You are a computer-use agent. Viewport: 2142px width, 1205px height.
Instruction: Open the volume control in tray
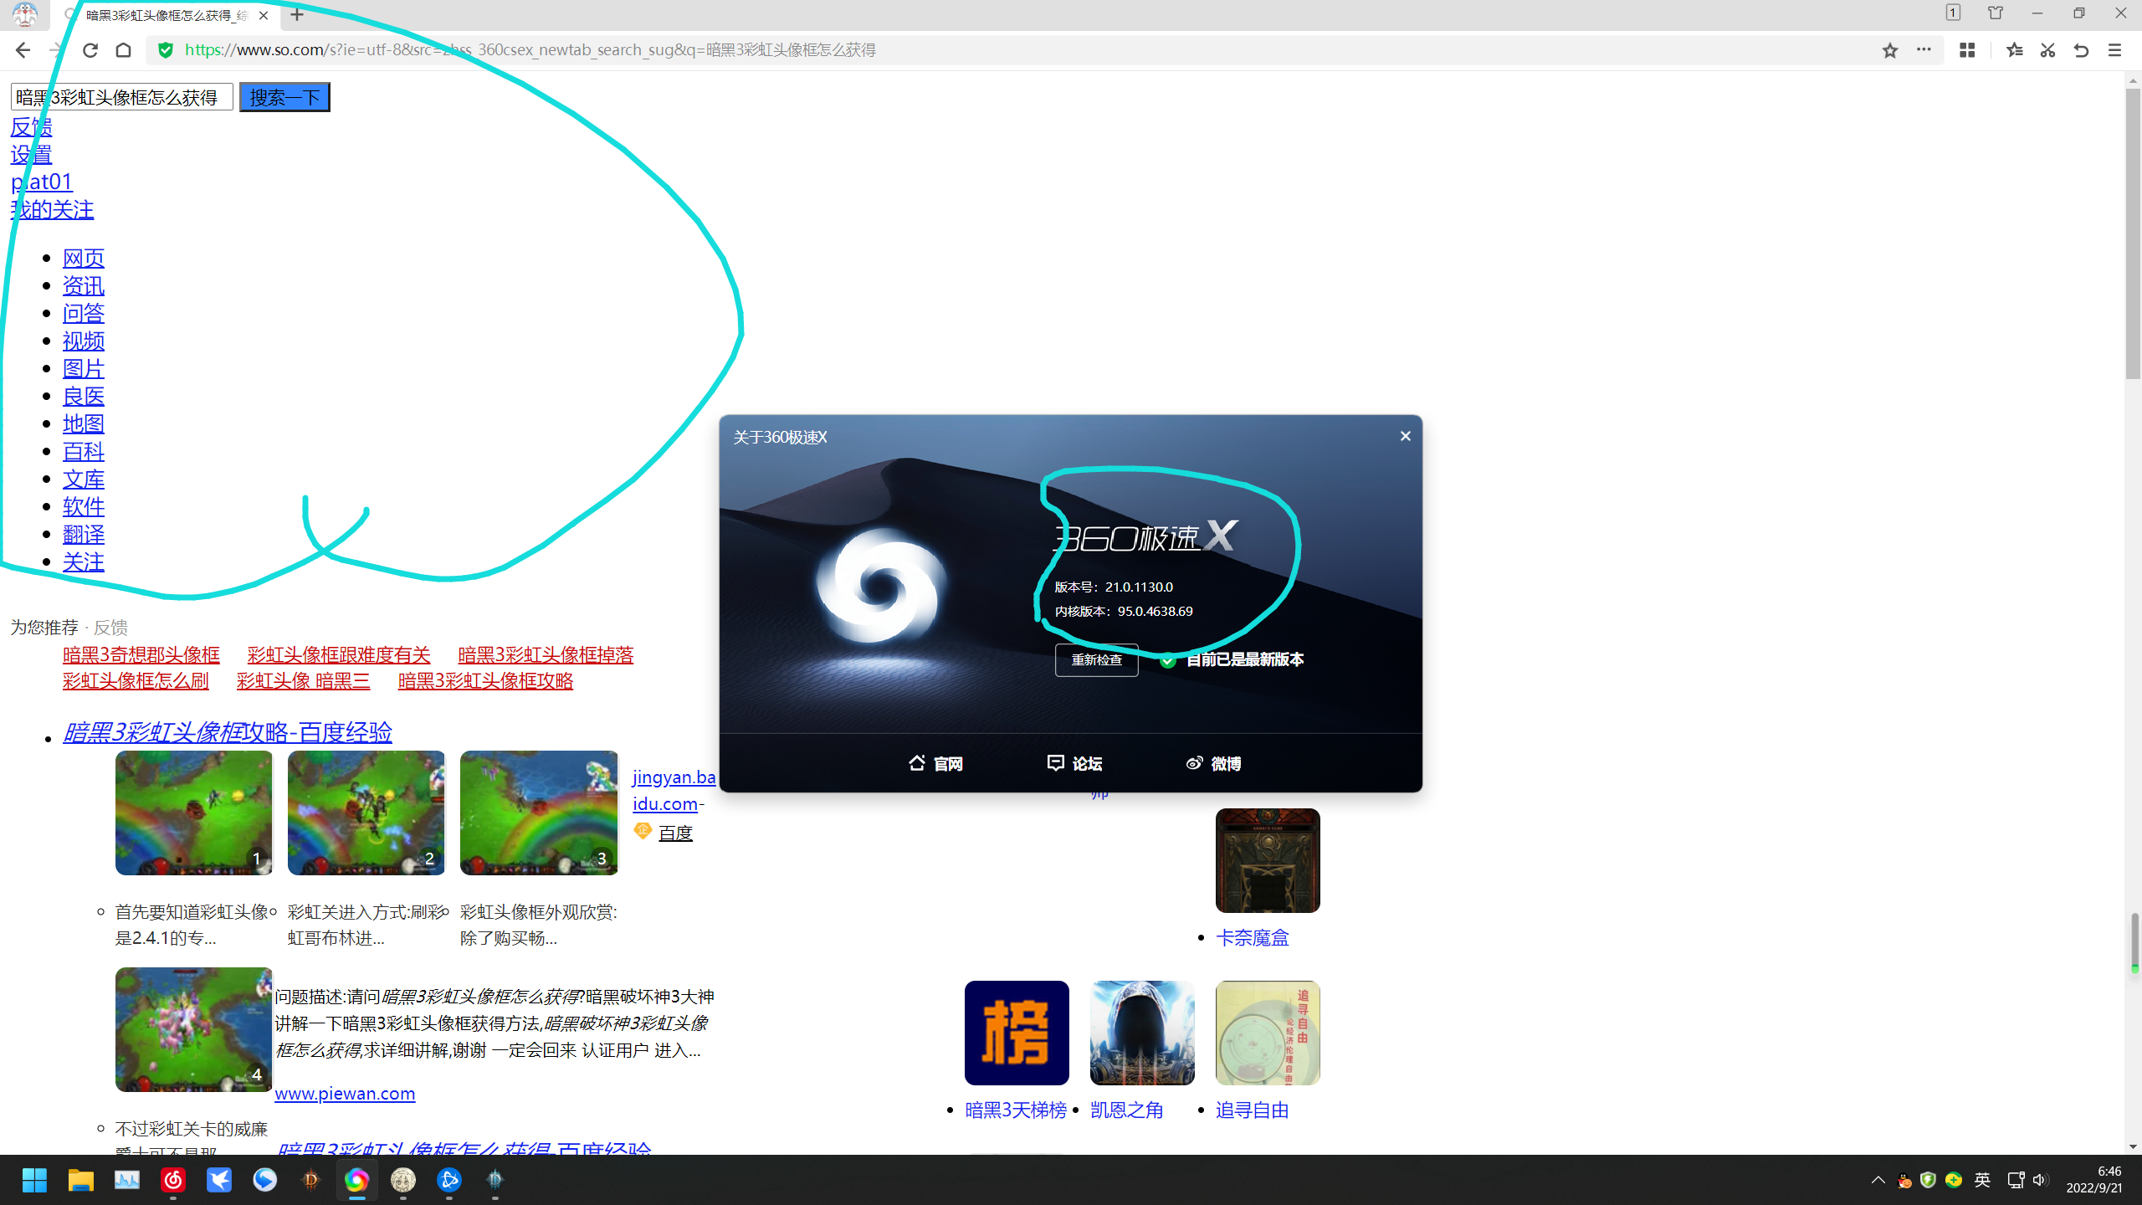(x=2041, y=1180)
